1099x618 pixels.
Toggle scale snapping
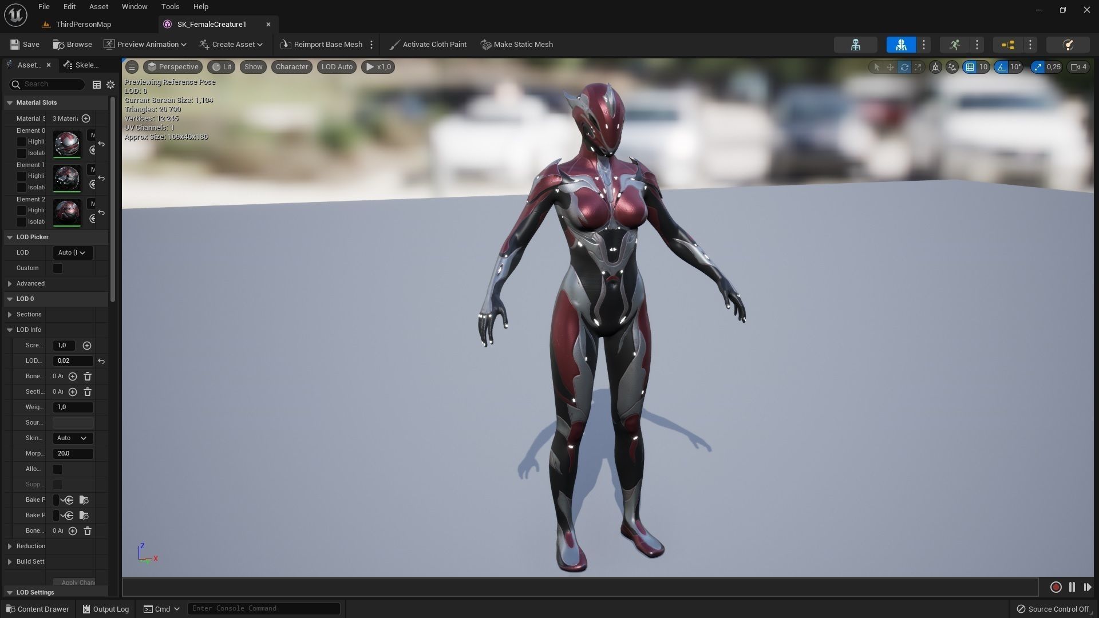point(1038,67)
